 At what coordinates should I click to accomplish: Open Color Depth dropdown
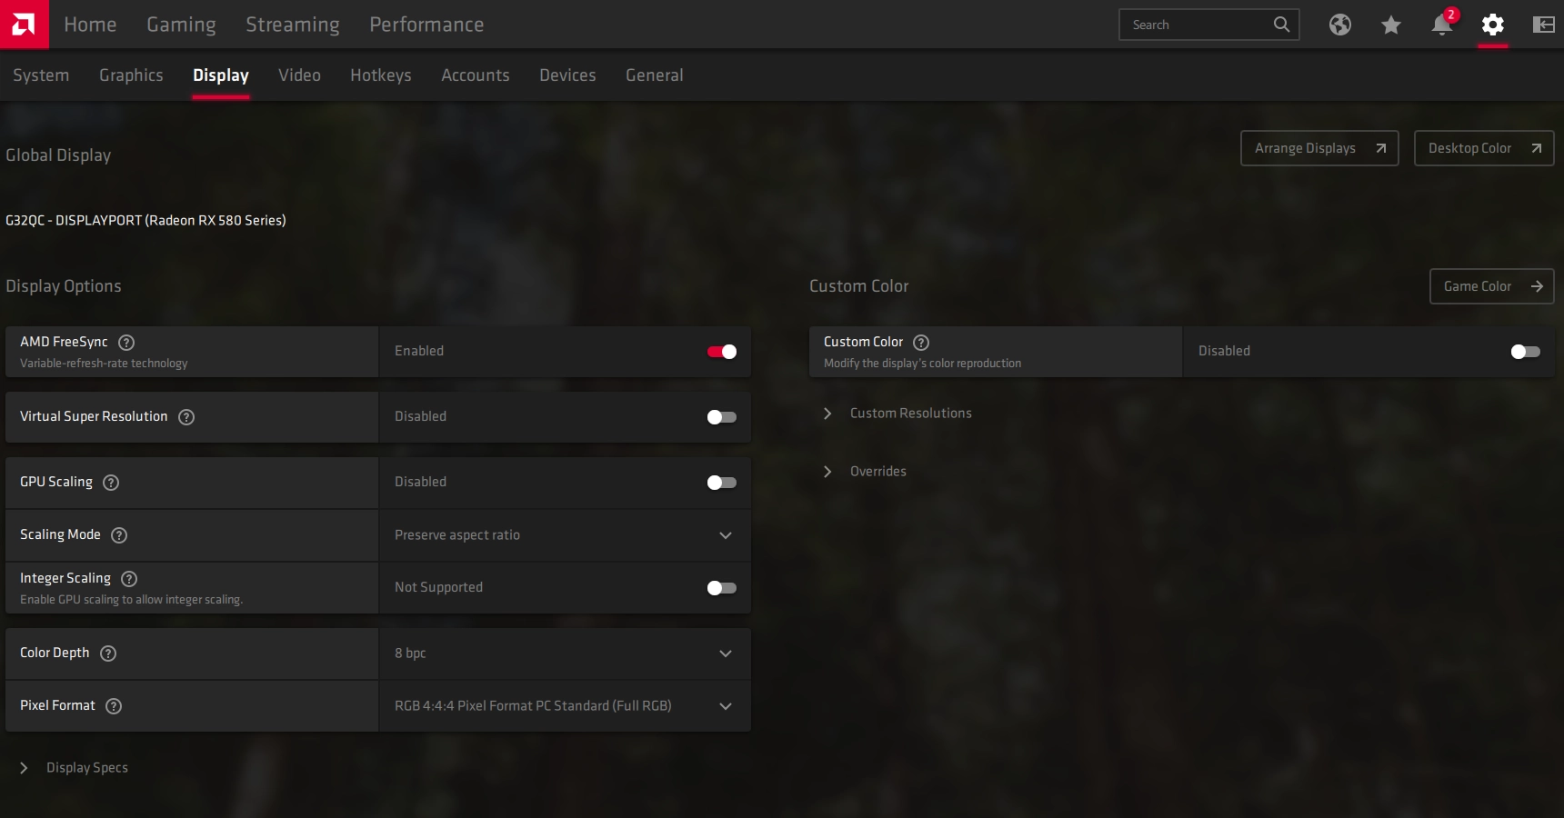tap(565, 653)
